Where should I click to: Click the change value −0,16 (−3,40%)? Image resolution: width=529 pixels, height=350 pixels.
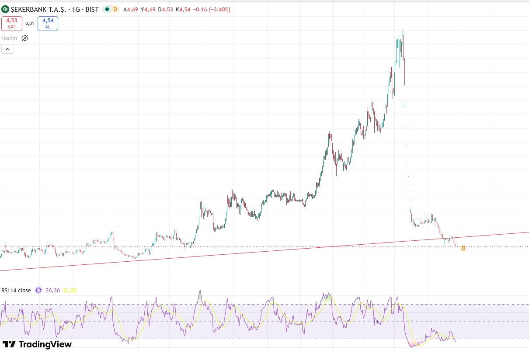click(x=212, y=9)
